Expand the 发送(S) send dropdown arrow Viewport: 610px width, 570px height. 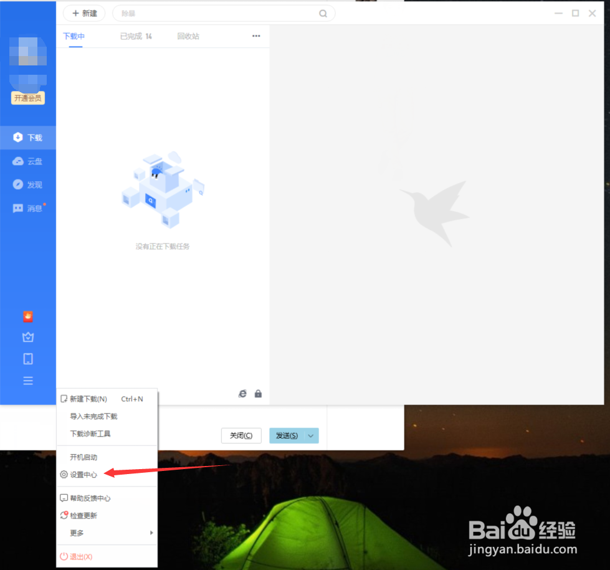click(x=310, y=435)
